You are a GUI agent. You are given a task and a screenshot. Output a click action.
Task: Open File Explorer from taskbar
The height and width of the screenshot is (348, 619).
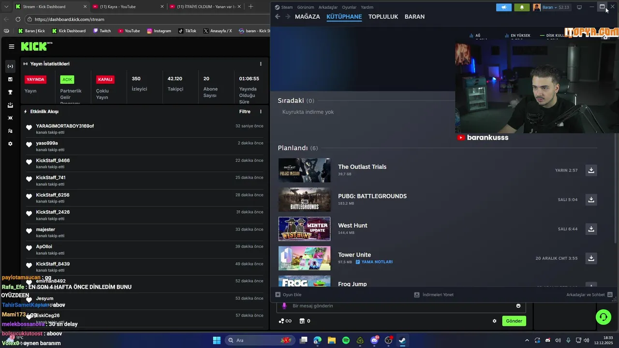(332, 340)
